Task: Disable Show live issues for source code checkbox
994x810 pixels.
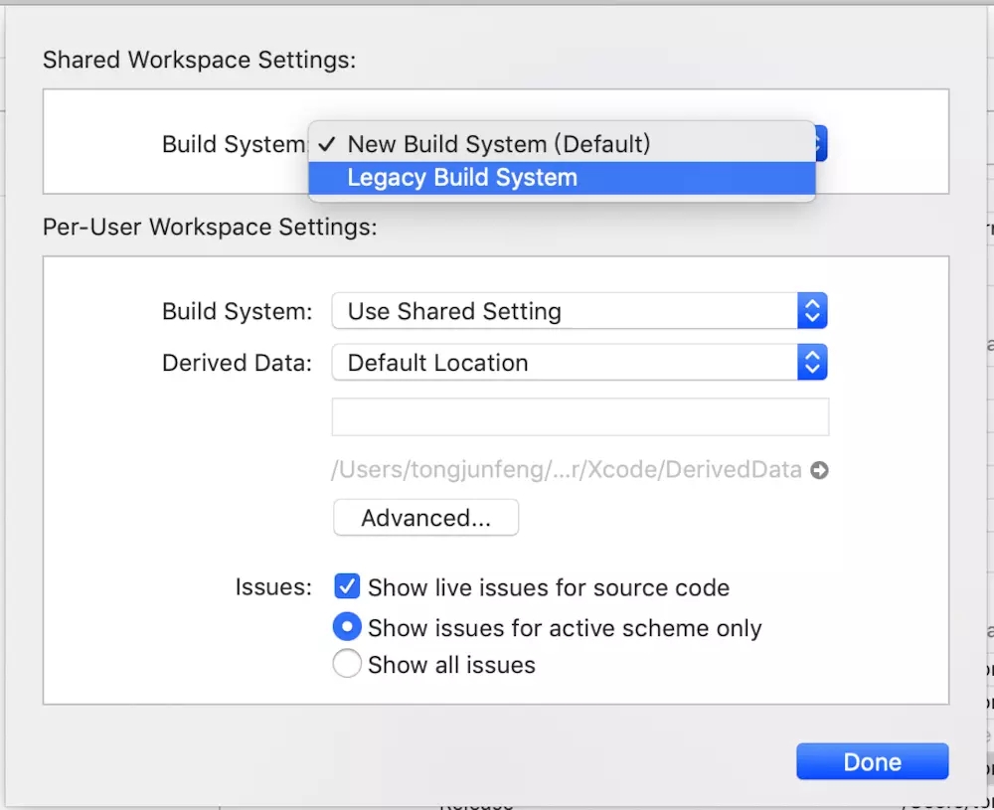Action: click(x=347, y=587)
